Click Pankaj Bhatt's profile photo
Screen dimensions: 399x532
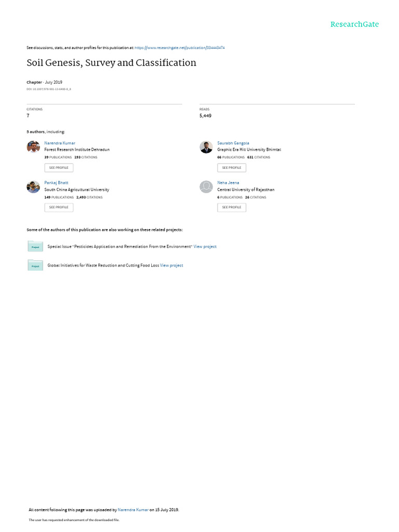coord(33,187)
